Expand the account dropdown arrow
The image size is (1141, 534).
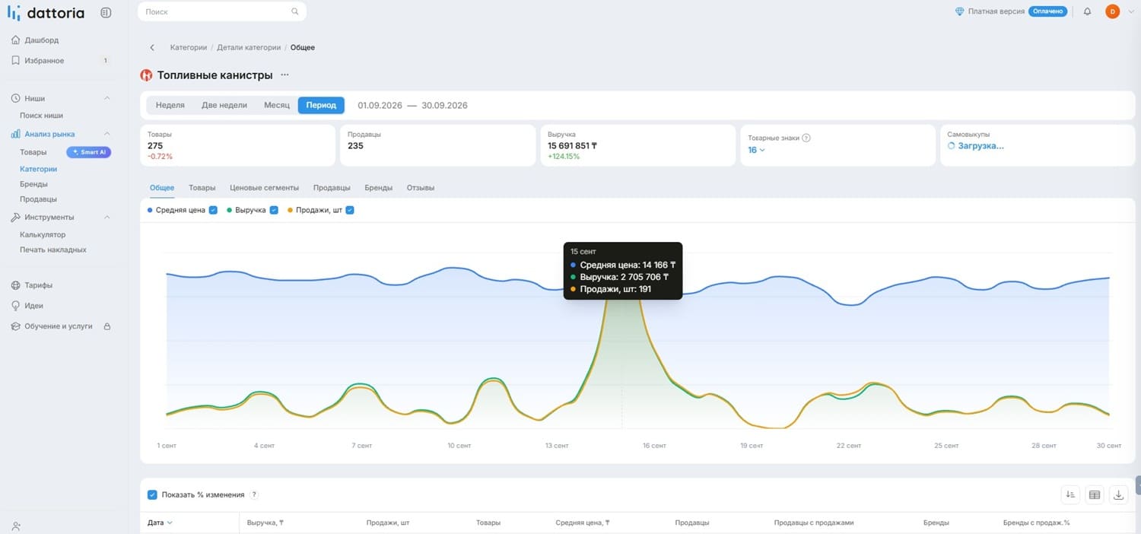1131,11
